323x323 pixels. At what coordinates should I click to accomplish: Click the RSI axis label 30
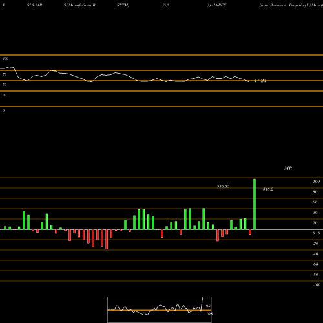point(5,95)
